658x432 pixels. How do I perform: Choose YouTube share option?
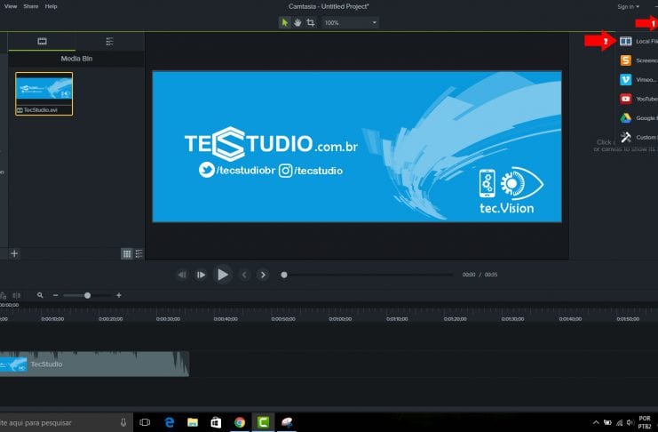[638, 99]
